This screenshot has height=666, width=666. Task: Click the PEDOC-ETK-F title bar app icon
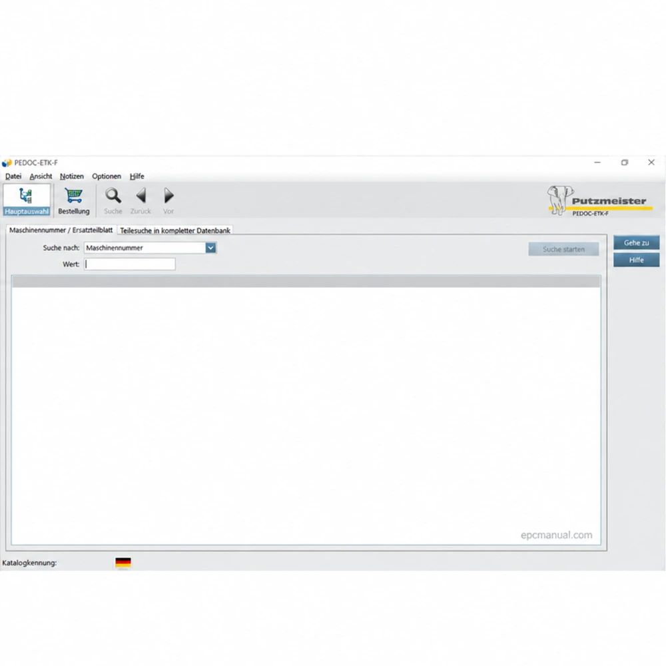point(7,163)
